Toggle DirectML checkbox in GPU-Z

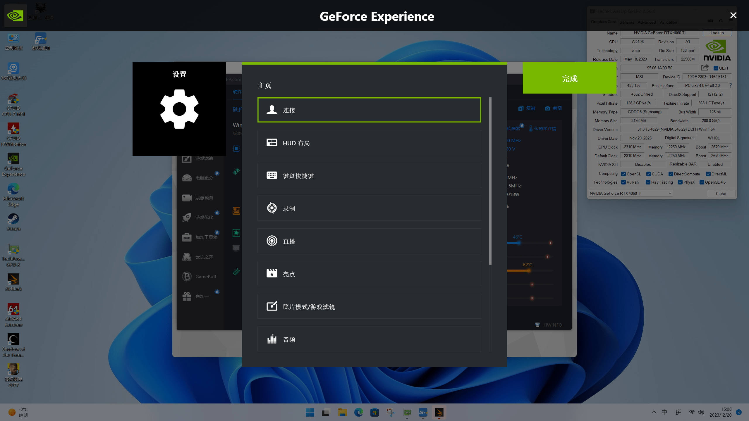point(708,174)
